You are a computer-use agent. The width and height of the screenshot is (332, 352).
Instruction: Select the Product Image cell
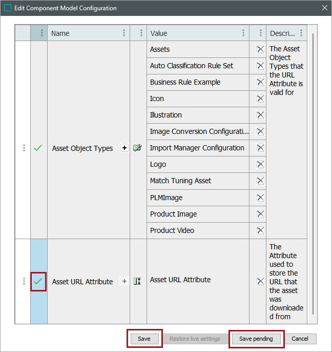198,214
